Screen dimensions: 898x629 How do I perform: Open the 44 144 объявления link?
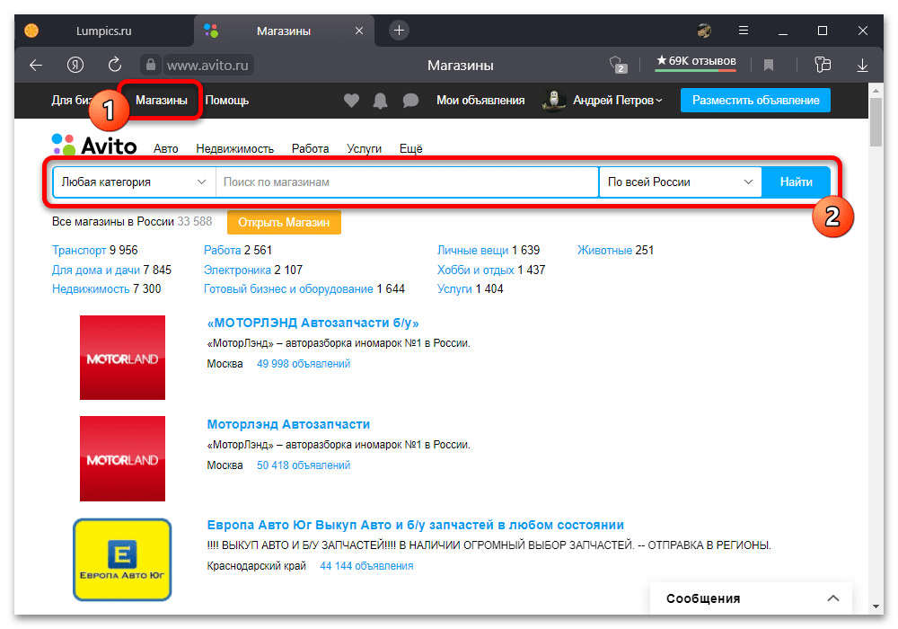(366, 566)
